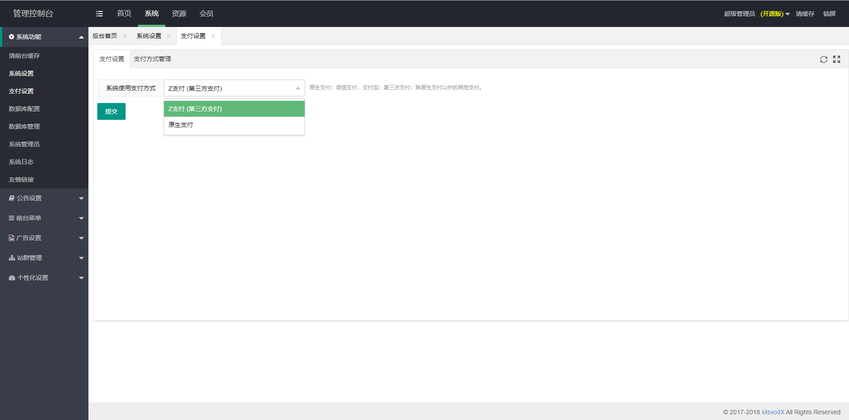The width and height of the screenshot is (849, 420).
Task: Click the refresh icon in the panel header
Action: [x=824, y=59]
